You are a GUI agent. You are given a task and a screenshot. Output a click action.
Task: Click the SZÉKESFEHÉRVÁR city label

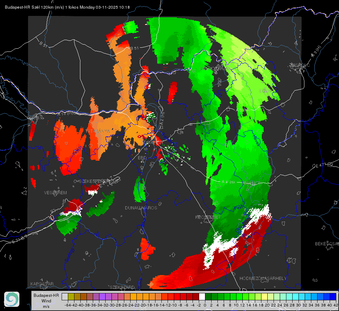click(x=99, y=181)
